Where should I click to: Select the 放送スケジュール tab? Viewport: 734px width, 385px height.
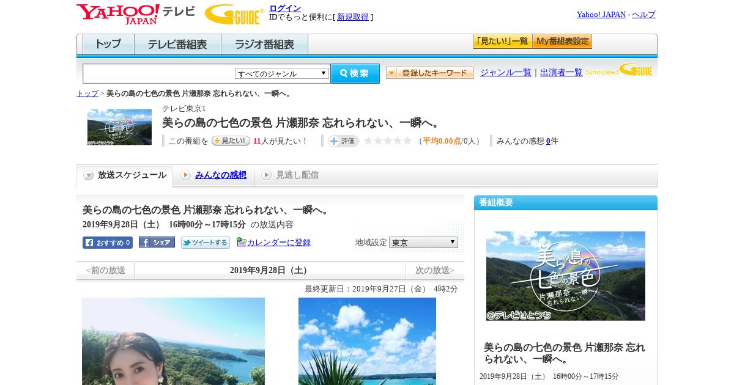125,175
